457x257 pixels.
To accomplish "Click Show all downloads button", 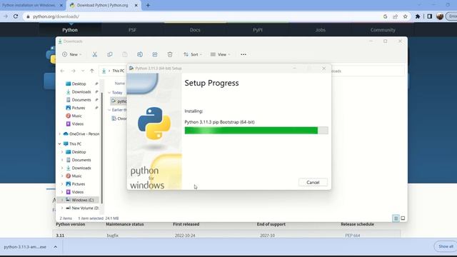I will click(x=446, y=246).
